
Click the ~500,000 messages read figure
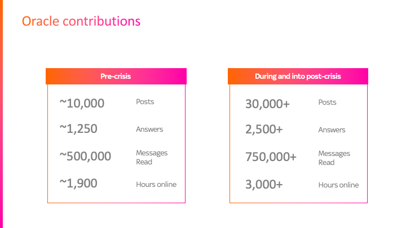pos(85,156)
